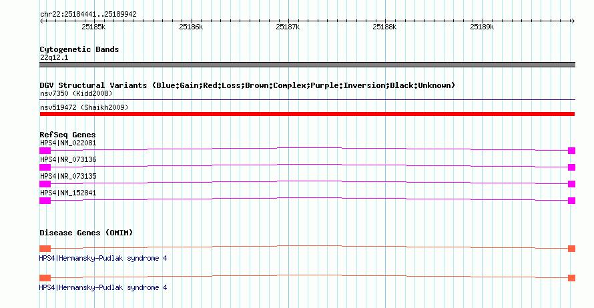Click the HPS4|NM_152841 transcript label

tap(68, 193)
